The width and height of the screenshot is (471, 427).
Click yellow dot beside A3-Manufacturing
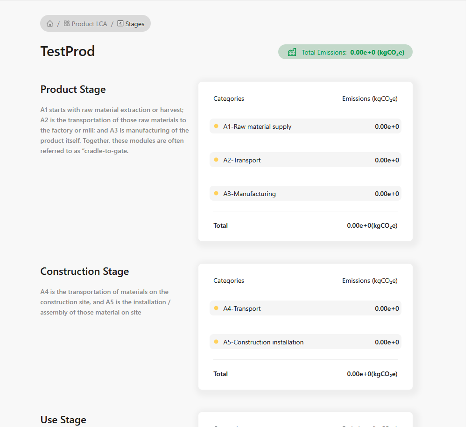tap(216, 193)
